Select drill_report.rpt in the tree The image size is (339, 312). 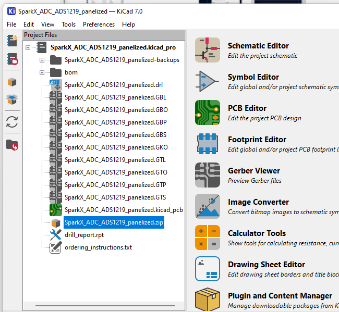tap(84, 235)
